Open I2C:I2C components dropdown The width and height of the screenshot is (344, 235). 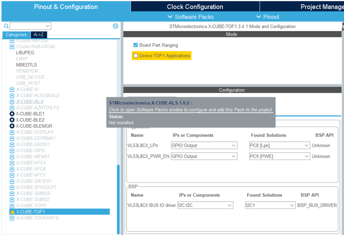(x=205, y=205)
